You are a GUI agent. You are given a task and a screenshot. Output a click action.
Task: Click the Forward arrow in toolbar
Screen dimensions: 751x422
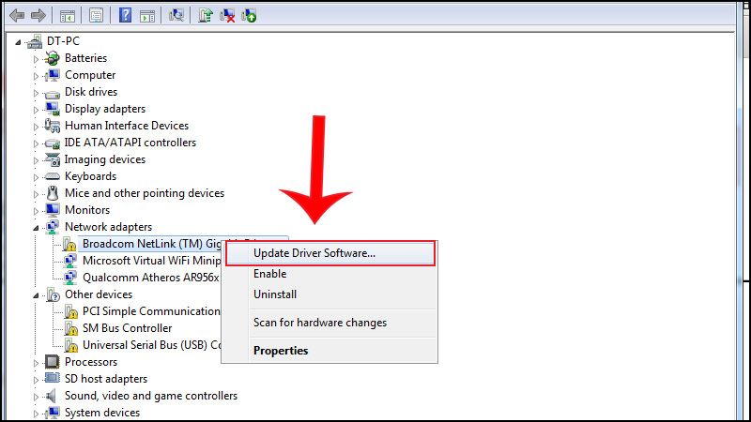(38, 15)
